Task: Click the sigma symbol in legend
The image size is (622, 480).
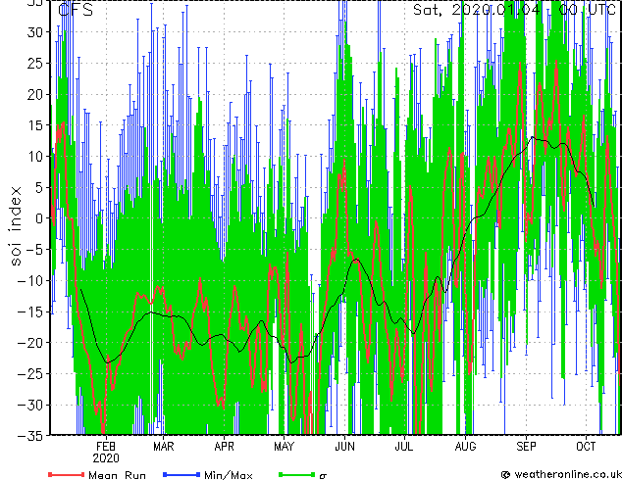Action: tap(323, 476)
